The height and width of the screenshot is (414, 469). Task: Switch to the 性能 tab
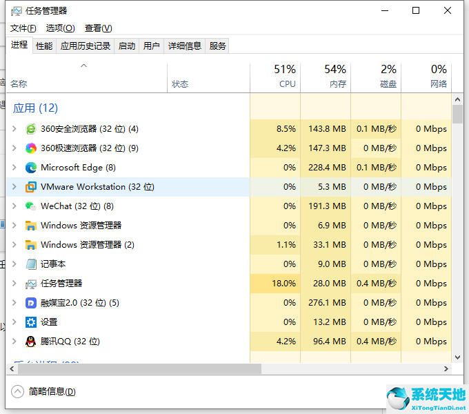44,46
